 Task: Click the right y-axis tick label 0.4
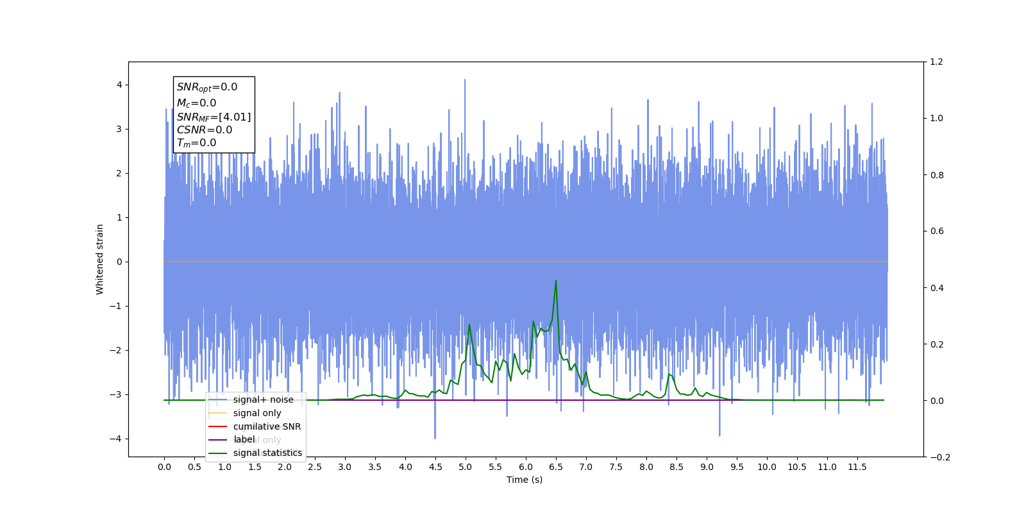937,288
